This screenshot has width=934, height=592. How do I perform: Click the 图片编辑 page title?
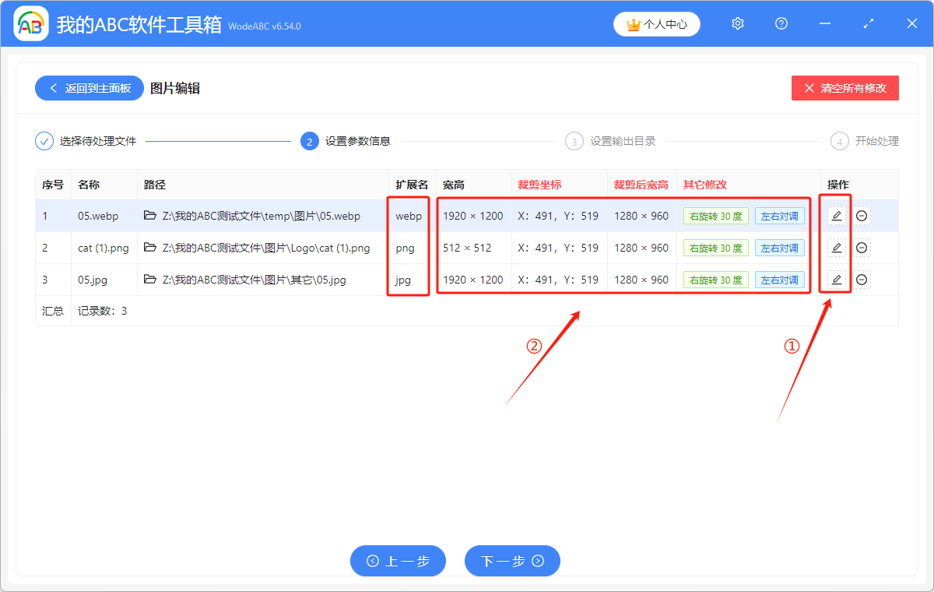pos(175,88)
